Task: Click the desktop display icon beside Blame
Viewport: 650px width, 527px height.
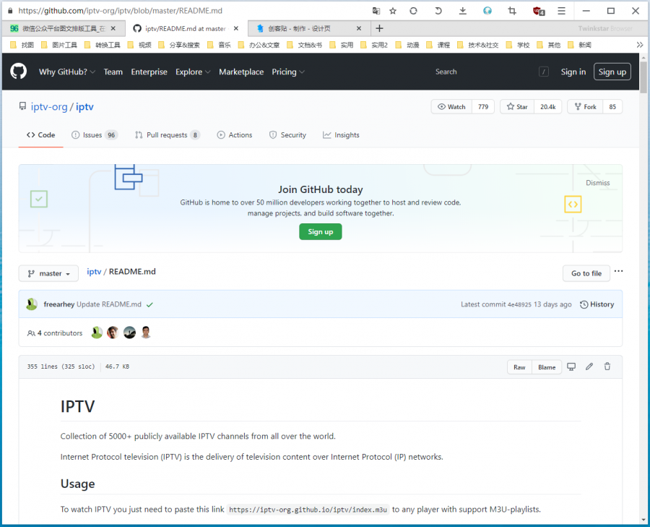Action: 571,367
